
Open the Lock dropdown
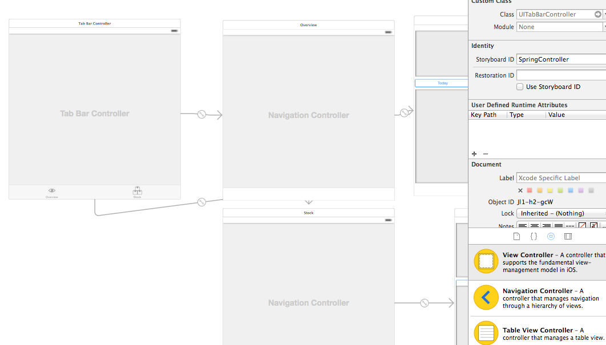pyautogui.click(x=561, y=213)
